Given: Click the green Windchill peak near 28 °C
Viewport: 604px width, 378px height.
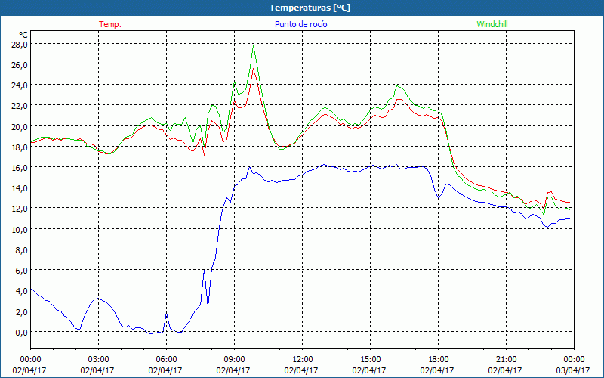Looking at the screenshot, I should tap(253, 46).
